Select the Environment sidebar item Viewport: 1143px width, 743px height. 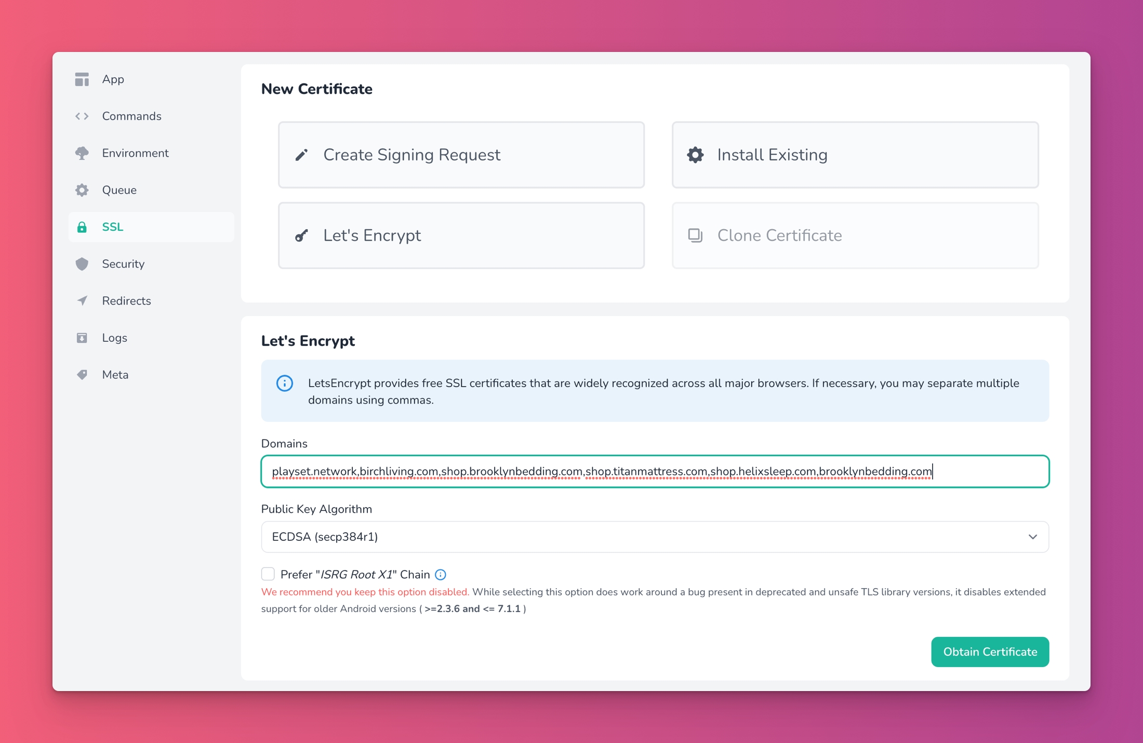click(135, 153)
